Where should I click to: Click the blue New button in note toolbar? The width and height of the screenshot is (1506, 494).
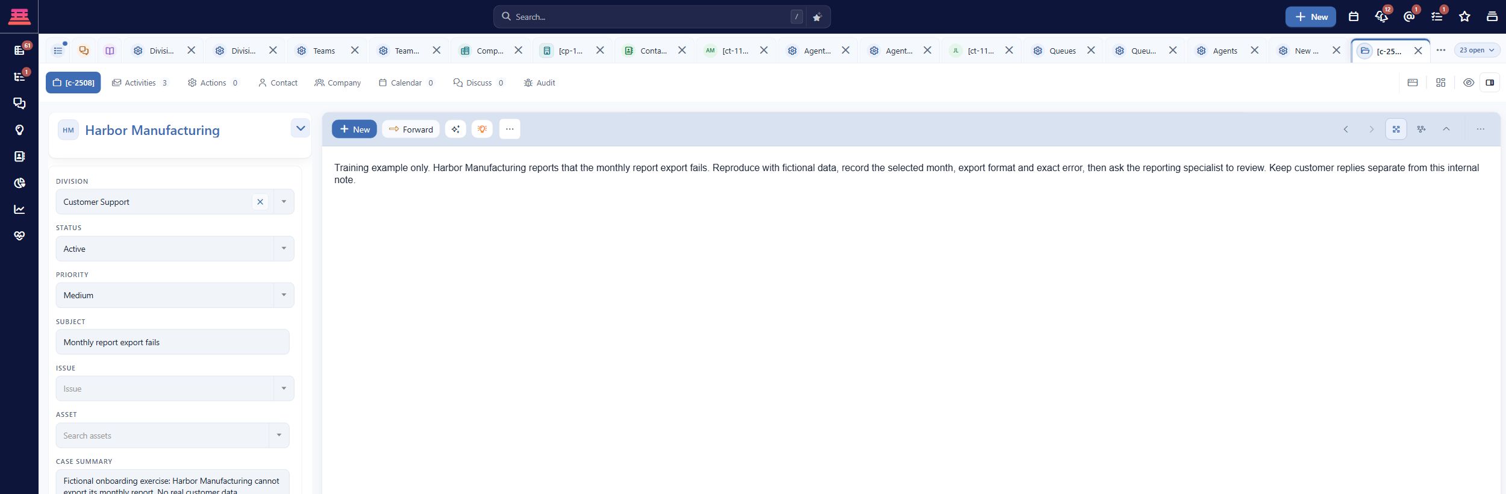pos(354,129)
